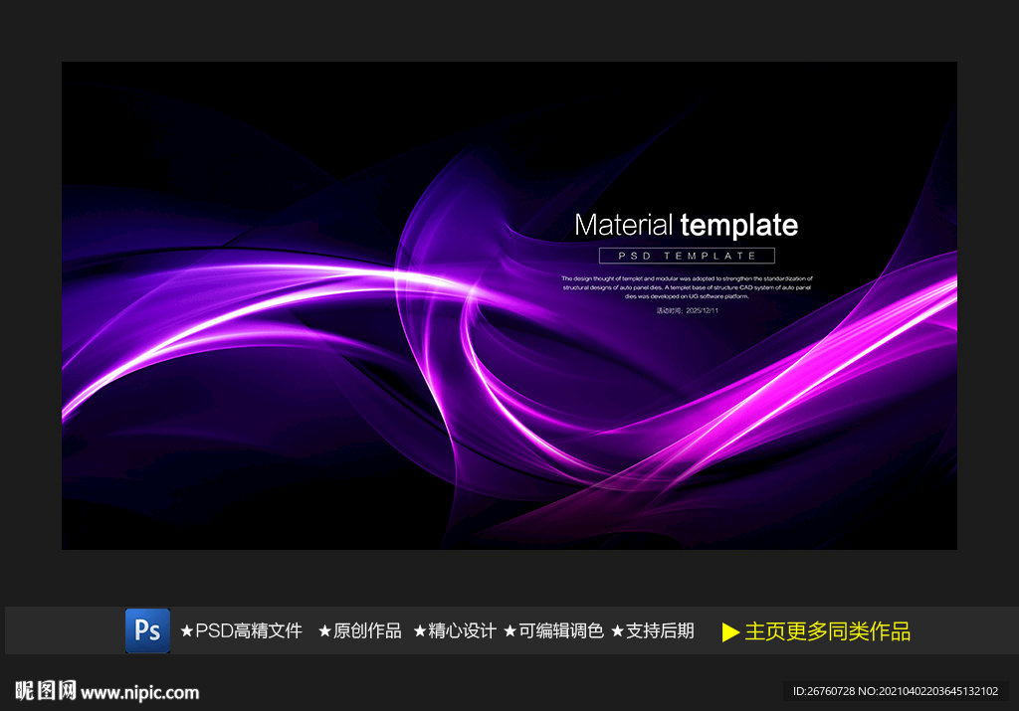This screenshot has width=1019, height=711.
Task: Click the star before 可编辑调色
Action: click(x=510, y=631)
